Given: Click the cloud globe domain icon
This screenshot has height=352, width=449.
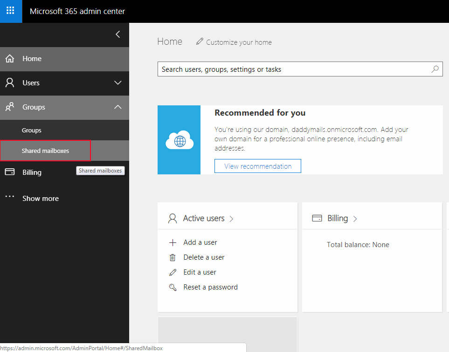Looking at the screenshot, I should pyautogui.click(x=179, y=140).
